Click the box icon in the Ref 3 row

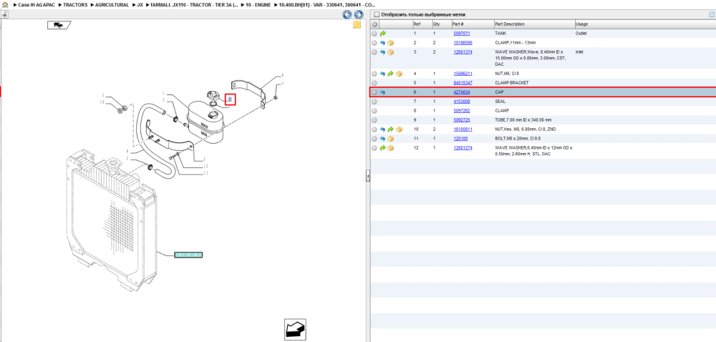pyautogui.click(x=391, y=52)
